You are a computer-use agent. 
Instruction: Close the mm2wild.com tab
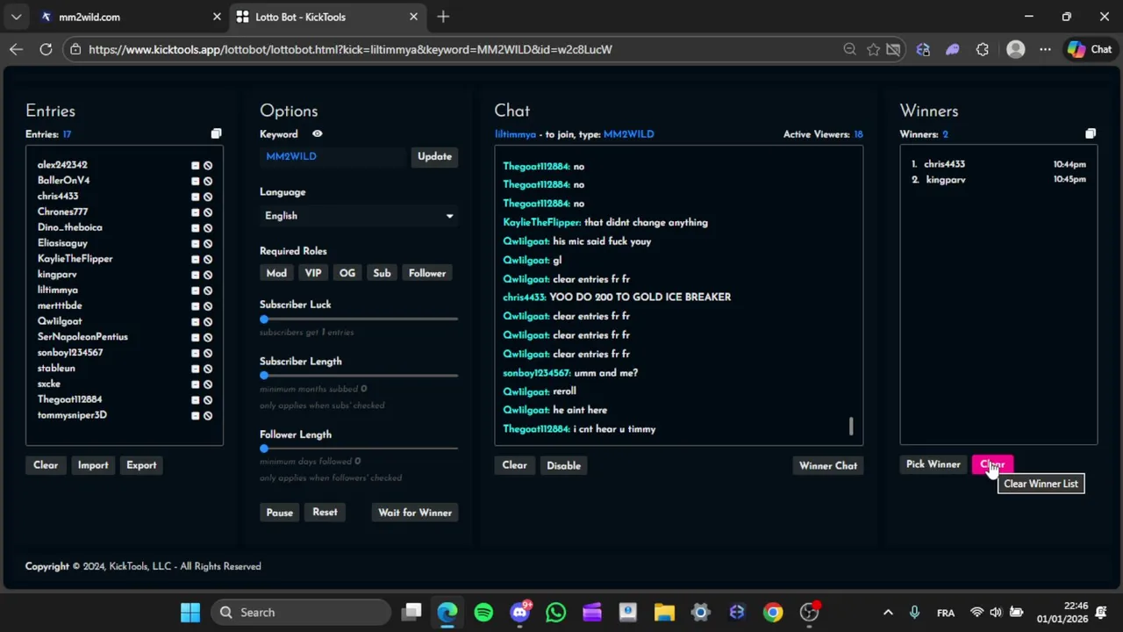(217, 17)
